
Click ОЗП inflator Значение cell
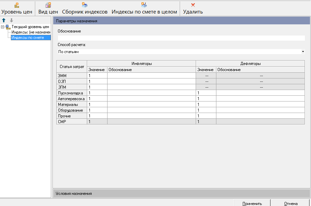(x=97, y=81)
